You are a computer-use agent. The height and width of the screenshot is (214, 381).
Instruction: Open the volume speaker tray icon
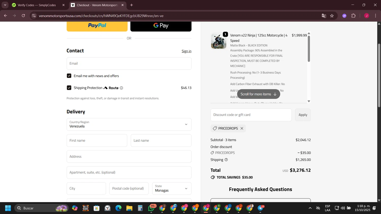coord(343,208)
